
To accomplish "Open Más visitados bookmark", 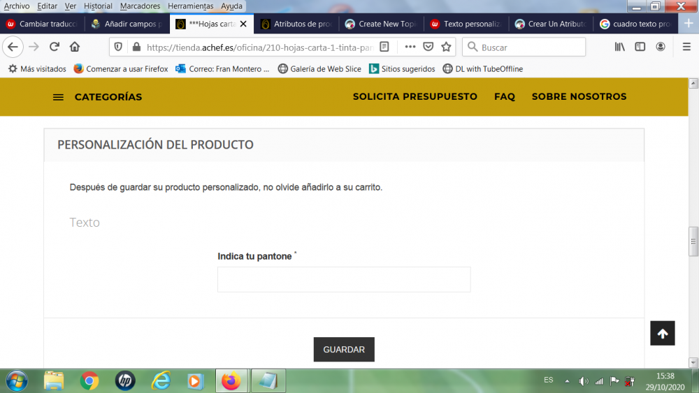I will pos(38,69).
